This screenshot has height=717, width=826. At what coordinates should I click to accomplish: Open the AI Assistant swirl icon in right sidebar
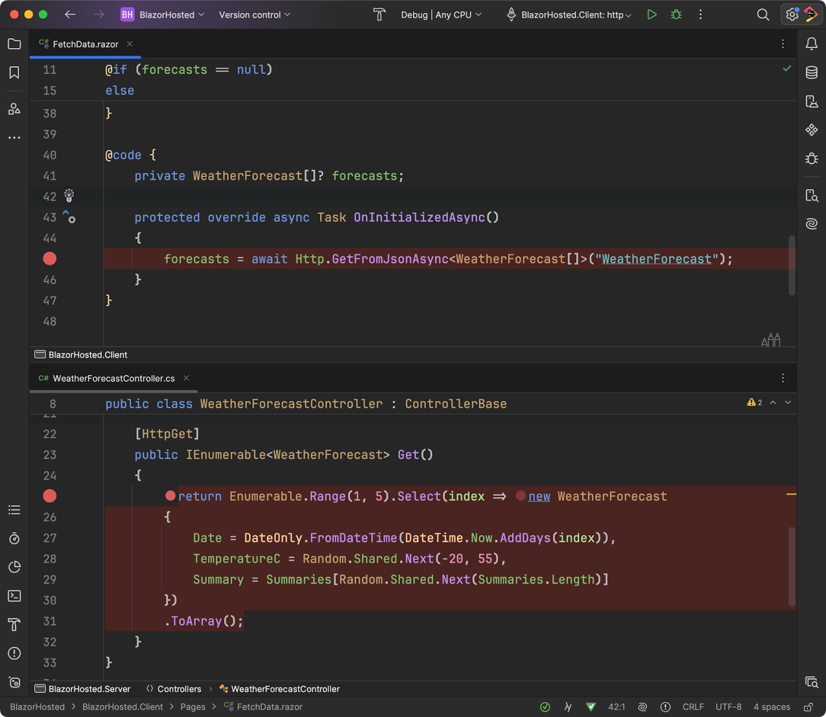click(812, 224)
